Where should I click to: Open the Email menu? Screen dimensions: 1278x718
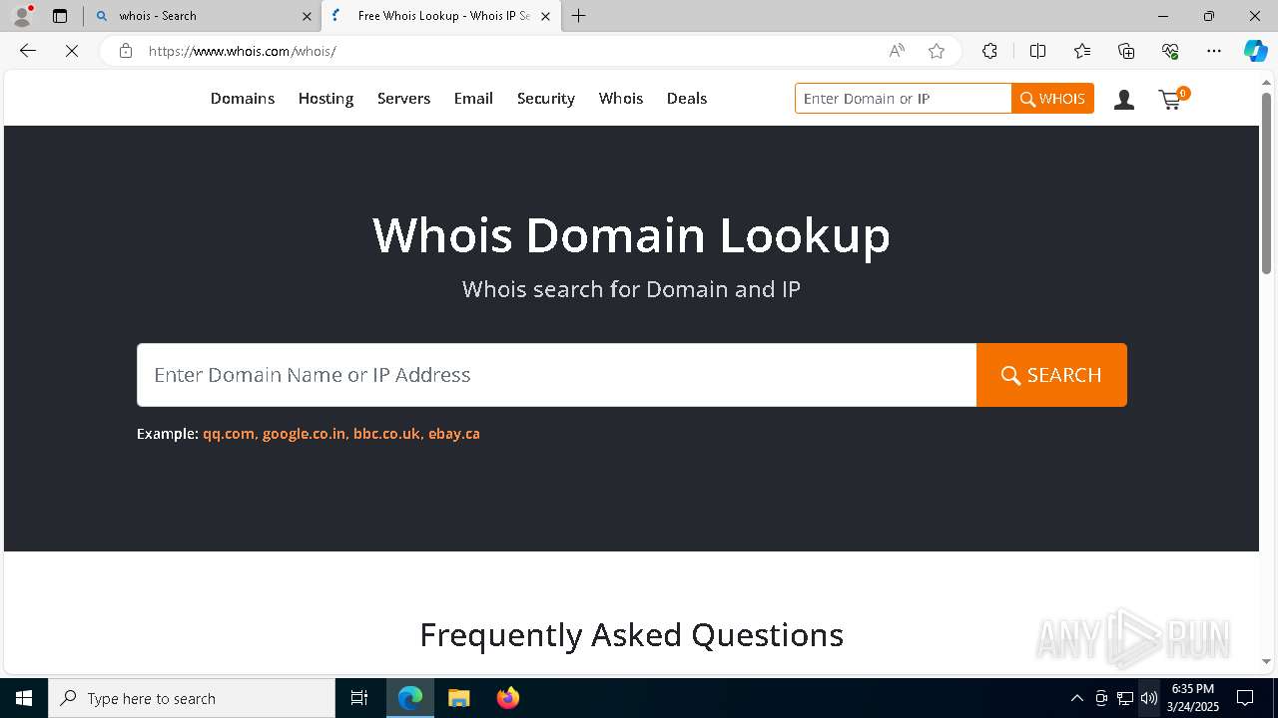pos(473,99)
